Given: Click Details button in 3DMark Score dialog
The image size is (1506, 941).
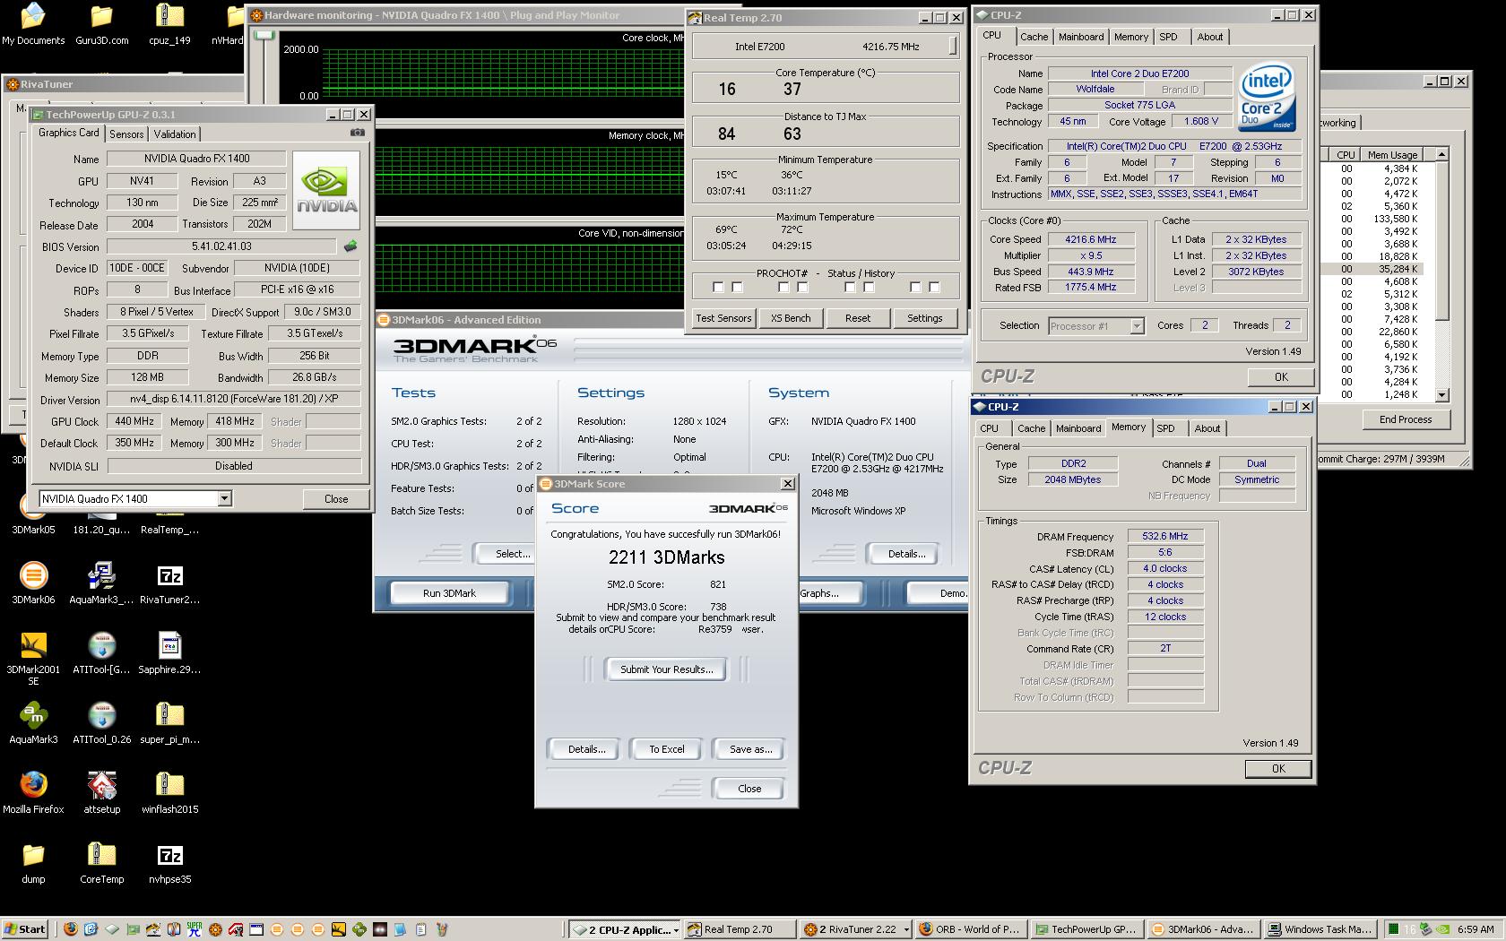Looking at the screenshot, I should point(586,749).
